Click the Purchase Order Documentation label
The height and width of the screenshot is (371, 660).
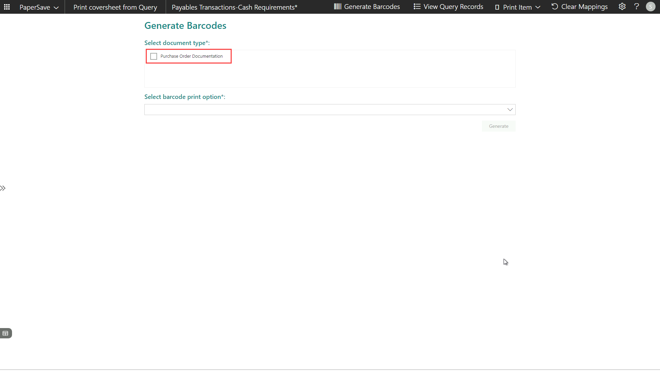(191, 56)
